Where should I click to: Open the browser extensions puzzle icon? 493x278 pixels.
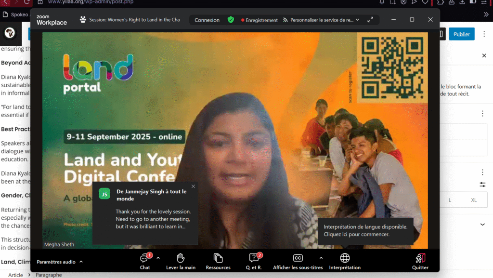point(441,2)
